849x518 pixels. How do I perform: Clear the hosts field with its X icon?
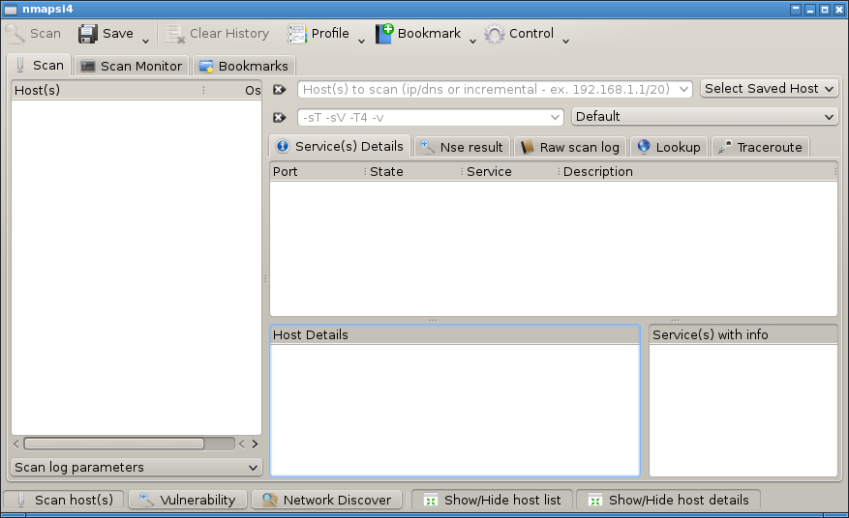pyautogui.click(x=280, y=89)
